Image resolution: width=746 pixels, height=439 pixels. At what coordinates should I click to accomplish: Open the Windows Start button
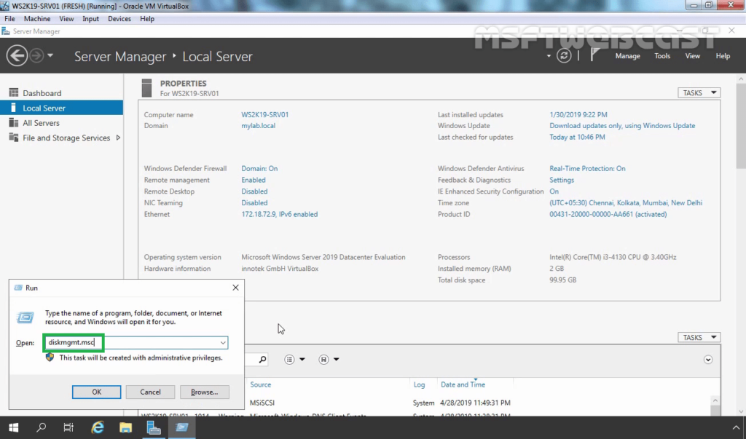click(13, 427)
